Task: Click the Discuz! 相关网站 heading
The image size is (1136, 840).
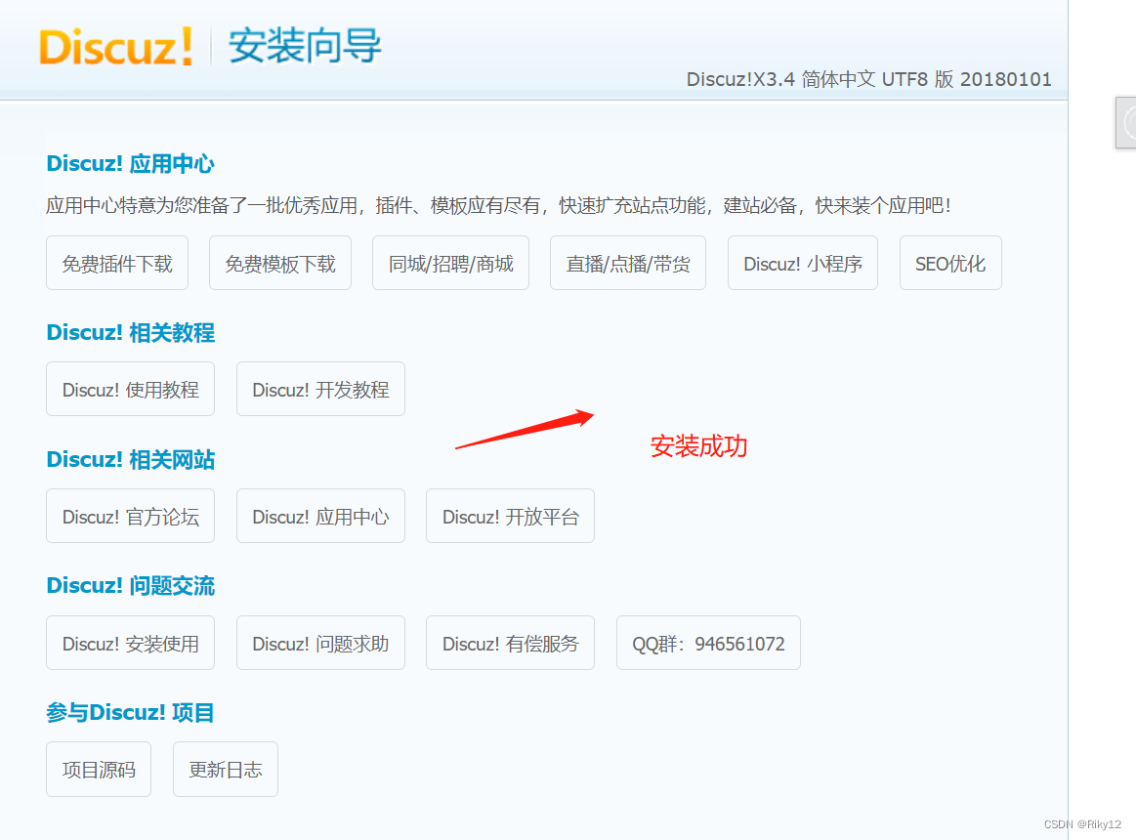Action: 131,459
